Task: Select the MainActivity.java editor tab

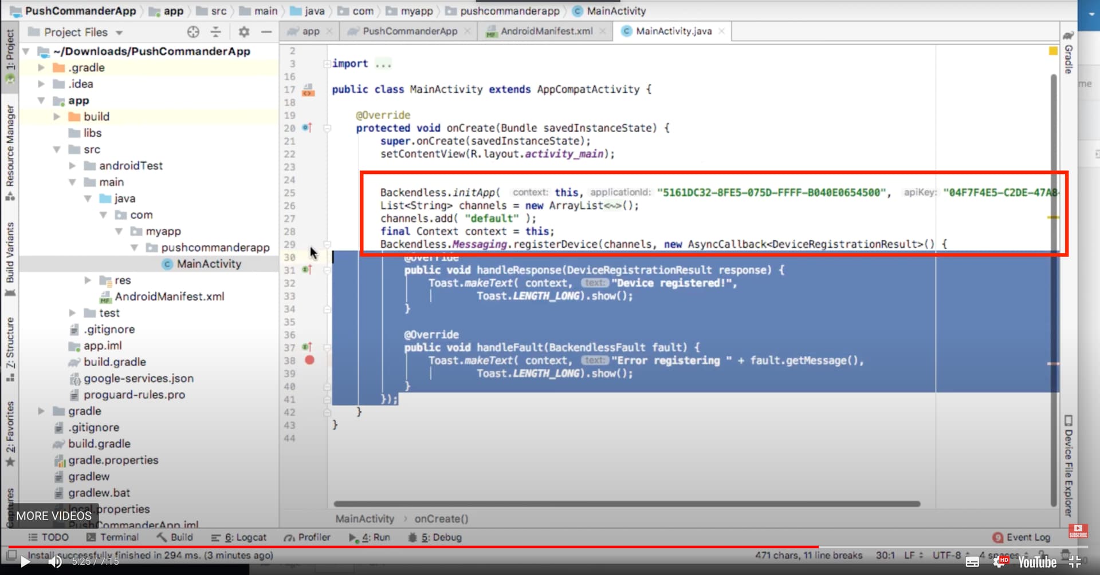Action: point(673,31)
